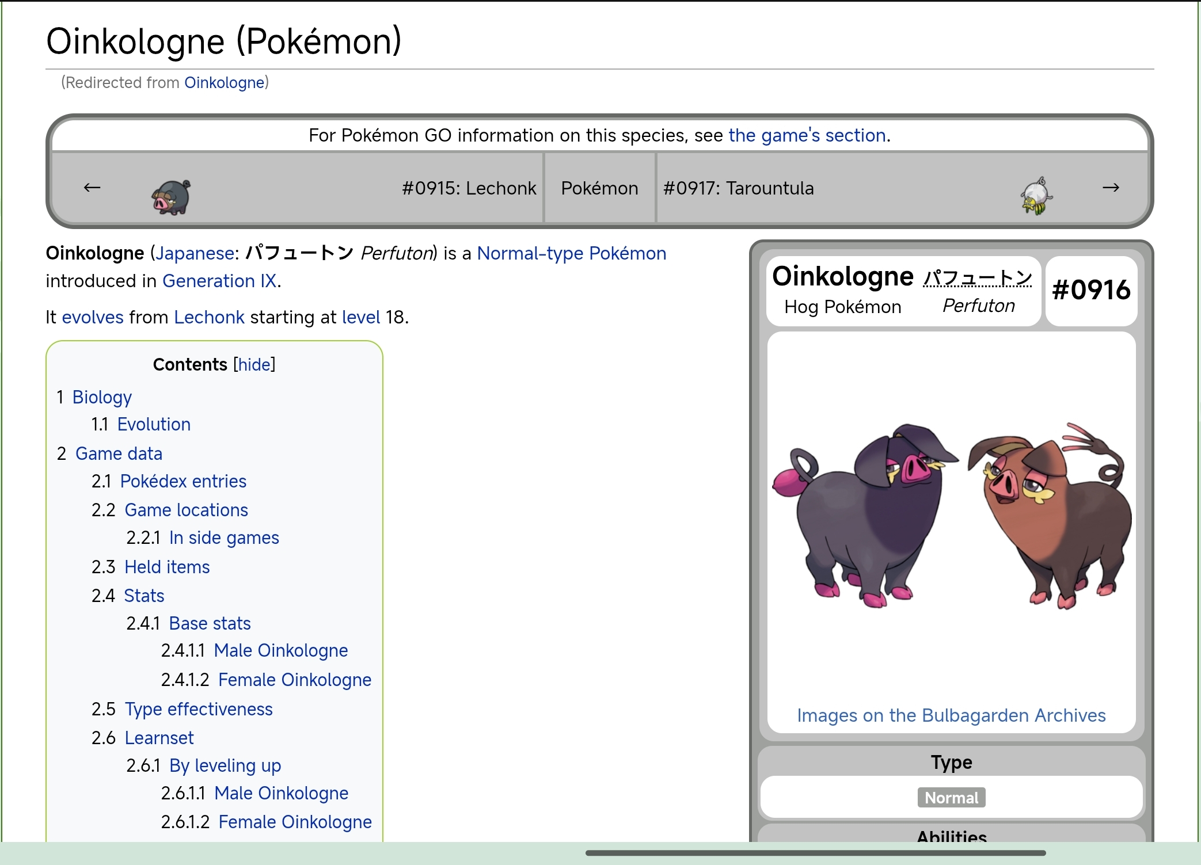Hide the Contents table
This screenshot has height=865, width=1201.
[x=254, y=364]
